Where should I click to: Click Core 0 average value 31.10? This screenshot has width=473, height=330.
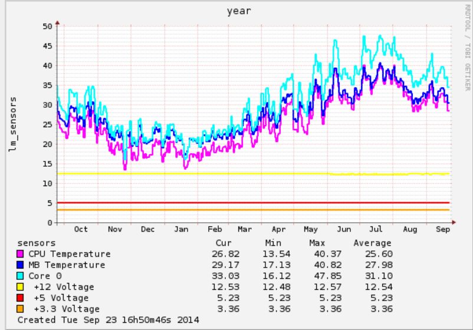(379, 276)
